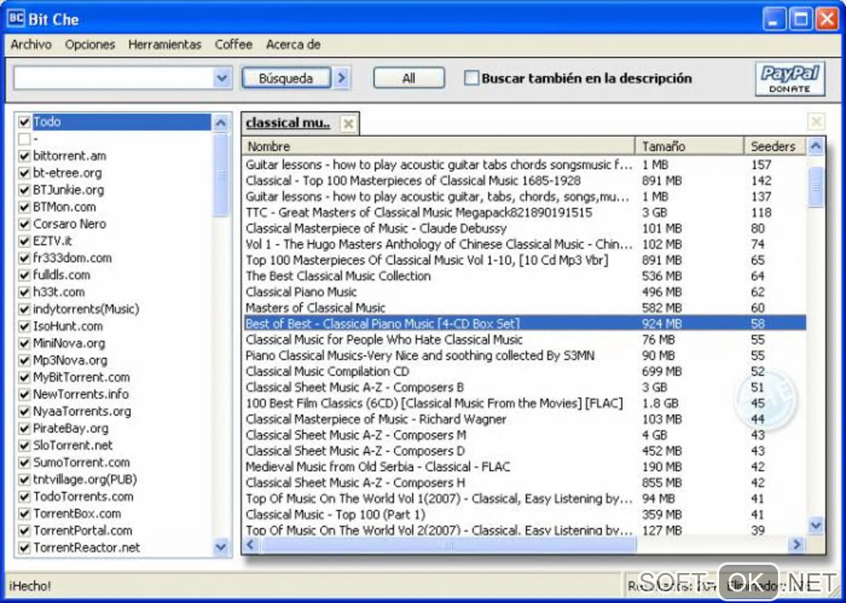Screen dimensions: 846x603
Task: Uncheck fulldls.com site checkbox
Action: [24, 275]
